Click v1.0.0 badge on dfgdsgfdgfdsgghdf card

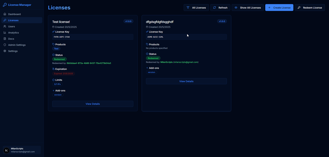click(x=222, y=21)
